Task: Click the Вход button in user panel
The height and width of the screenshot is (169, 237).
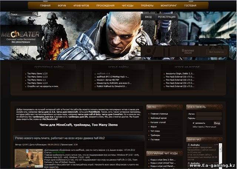Action: click(x=217, y=123)
